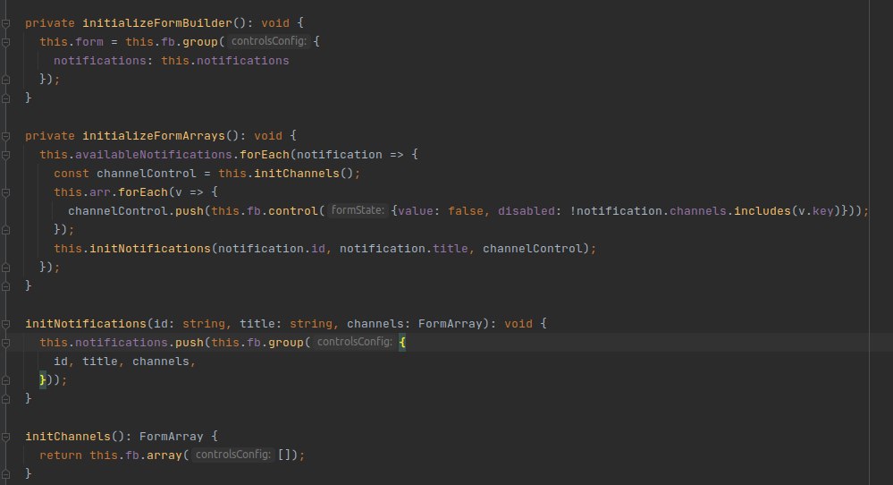This screenshot has width=893, height=485.
Task: Click the 'private' keyword before initializeFormBuilder
Action: [49, 23]
